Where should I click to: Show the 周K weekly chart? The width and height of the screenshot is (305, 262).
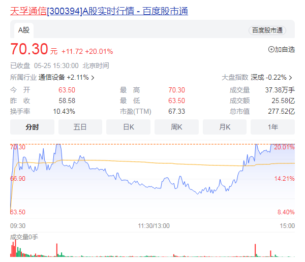[x=176, y=127]
